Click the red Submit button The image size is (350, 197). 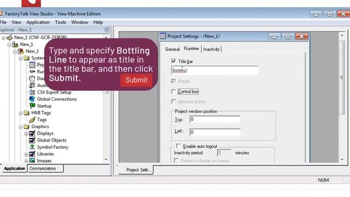point(136,80)
